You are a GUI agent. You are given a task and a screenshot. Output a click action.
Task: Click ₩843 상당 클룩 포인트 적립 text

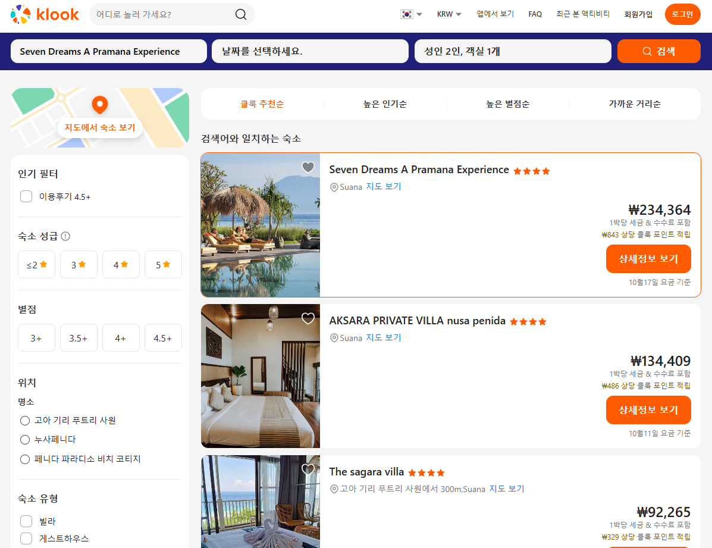646,235
